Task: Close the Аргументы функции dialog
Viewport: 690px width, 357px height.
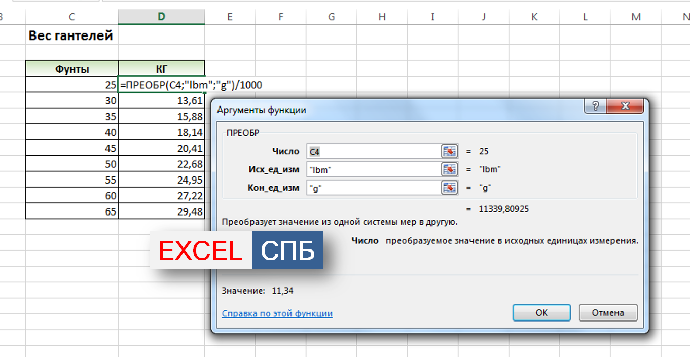Action: 625,106
